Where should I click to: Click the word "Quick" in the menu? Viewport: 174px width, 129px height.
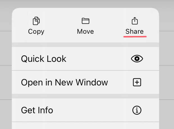click(32, 59)
